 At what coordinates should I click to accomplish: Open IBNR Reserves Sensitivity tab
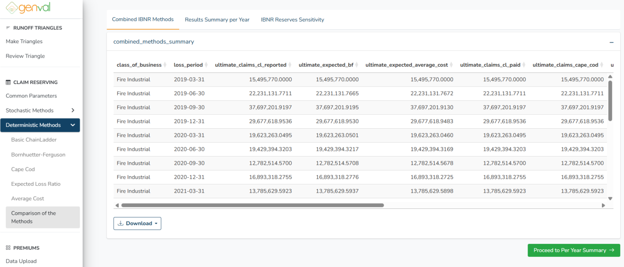coord(293,20)
